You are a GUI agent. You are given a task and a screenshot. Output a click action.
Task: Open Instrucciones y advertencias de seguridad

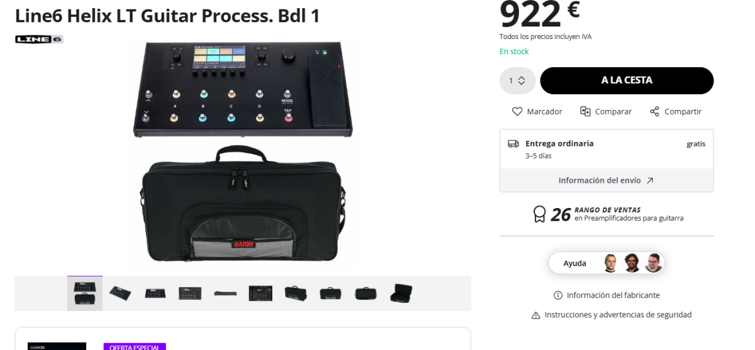pyautogui.click(x=618, y=315)
